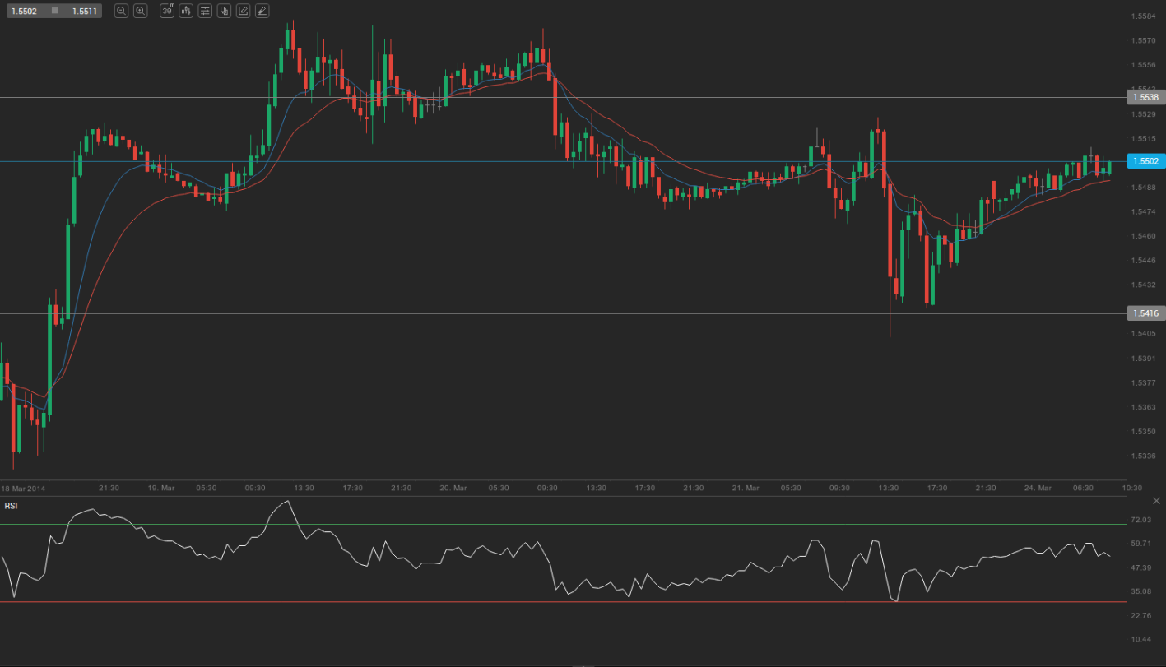
Task: Click the RSI panel label
Action: [11, 506]
